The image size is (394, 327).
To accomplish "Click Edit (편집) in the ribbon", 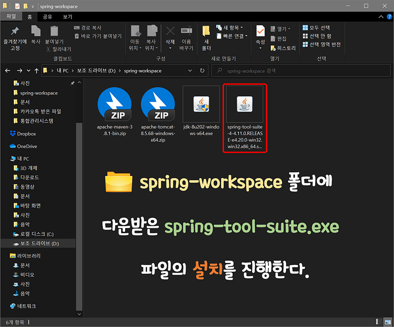I will (x=278, y=38).
